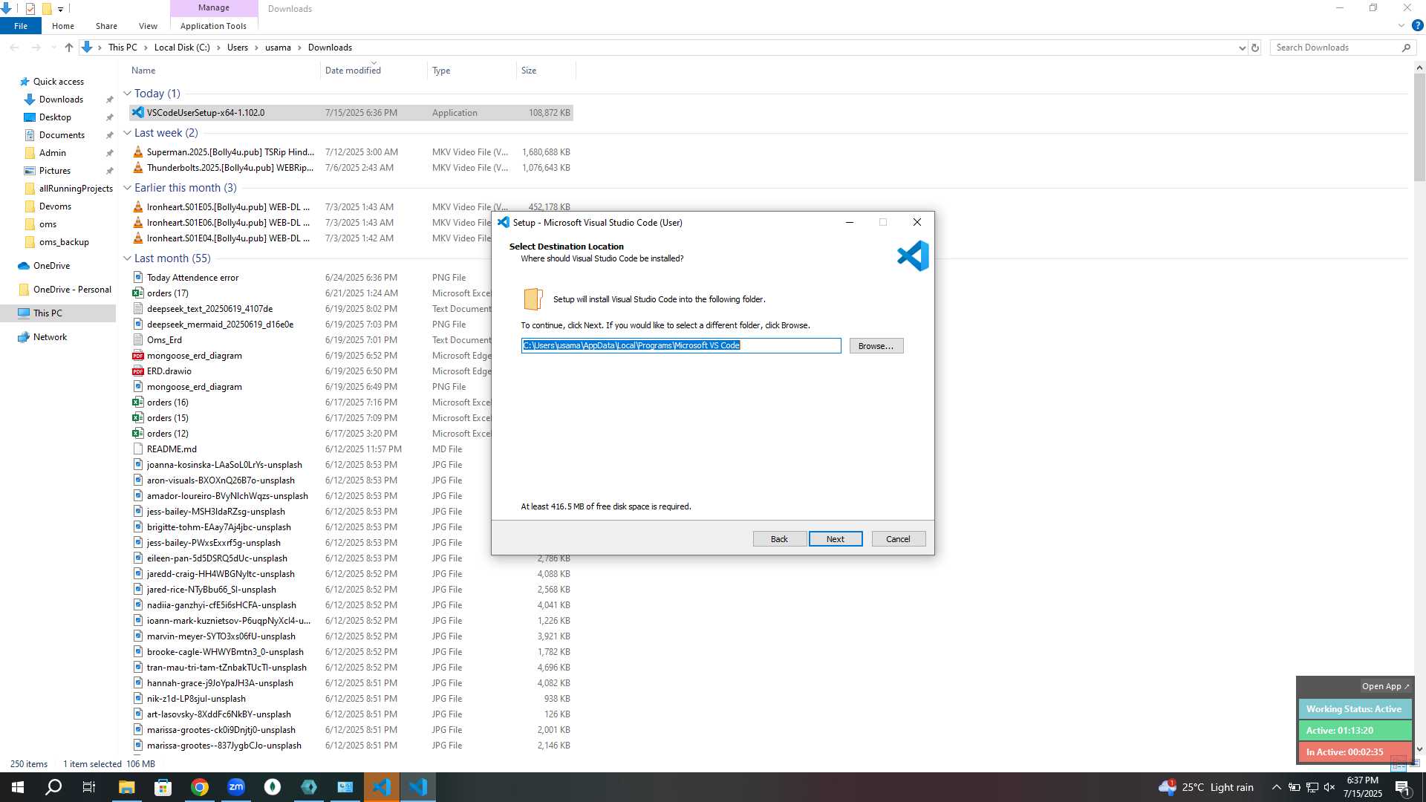Click the Up one level arrow
Image resolution: width=1426 pixels, height=802 pixels.
(x=69, y=48)
